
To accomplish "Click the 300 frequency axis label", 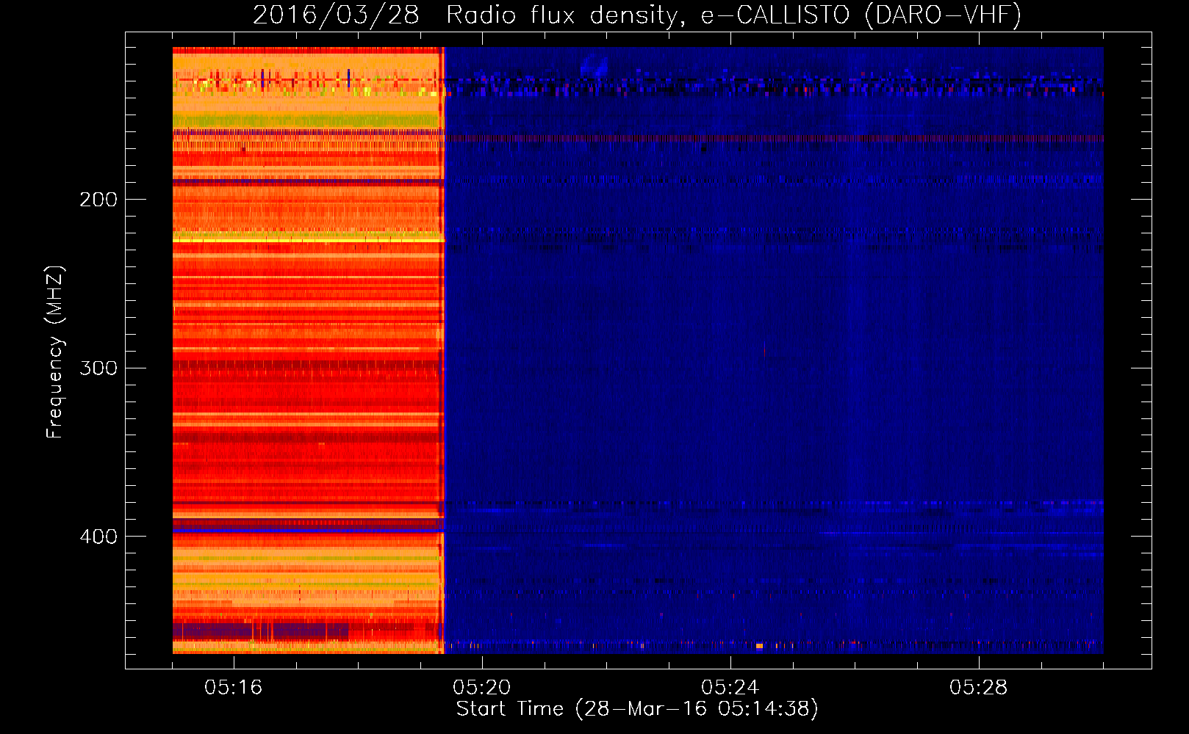I will click(x=98, y=368).
